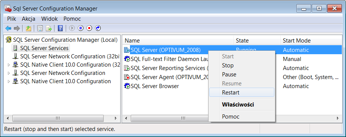This screenshot has height=137, width=346.
Task: Click the Start Service toolbar icon
Action: [72, 28]
